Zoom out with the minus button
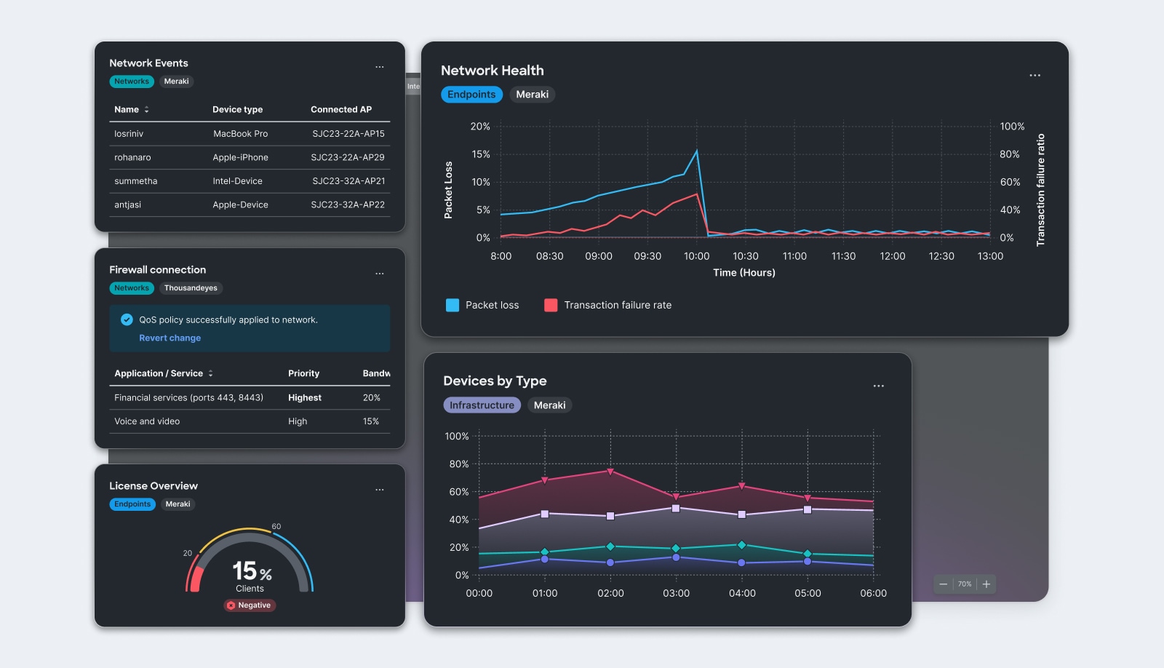The height and width of the screenshot is (668, 1164). tap(943, 584)
